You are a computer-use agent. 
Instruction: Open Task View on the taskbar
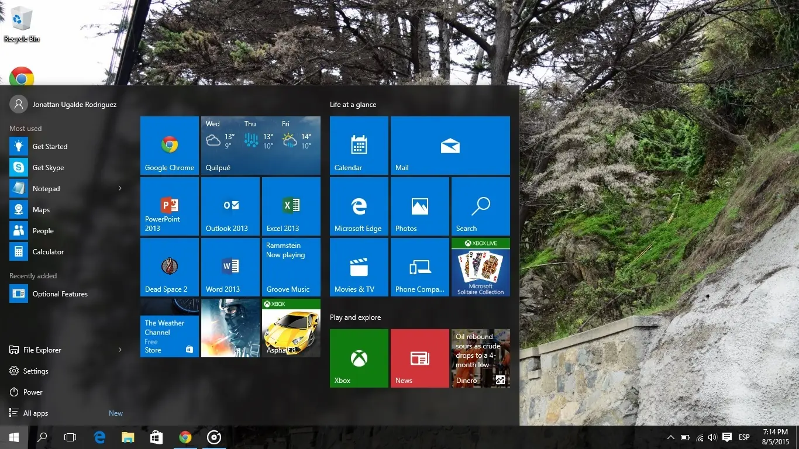[x=70, y=437]
